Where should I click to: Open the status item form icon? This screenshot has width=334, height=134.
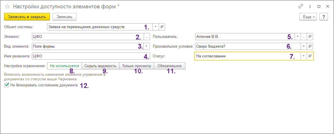coord(310,56)
